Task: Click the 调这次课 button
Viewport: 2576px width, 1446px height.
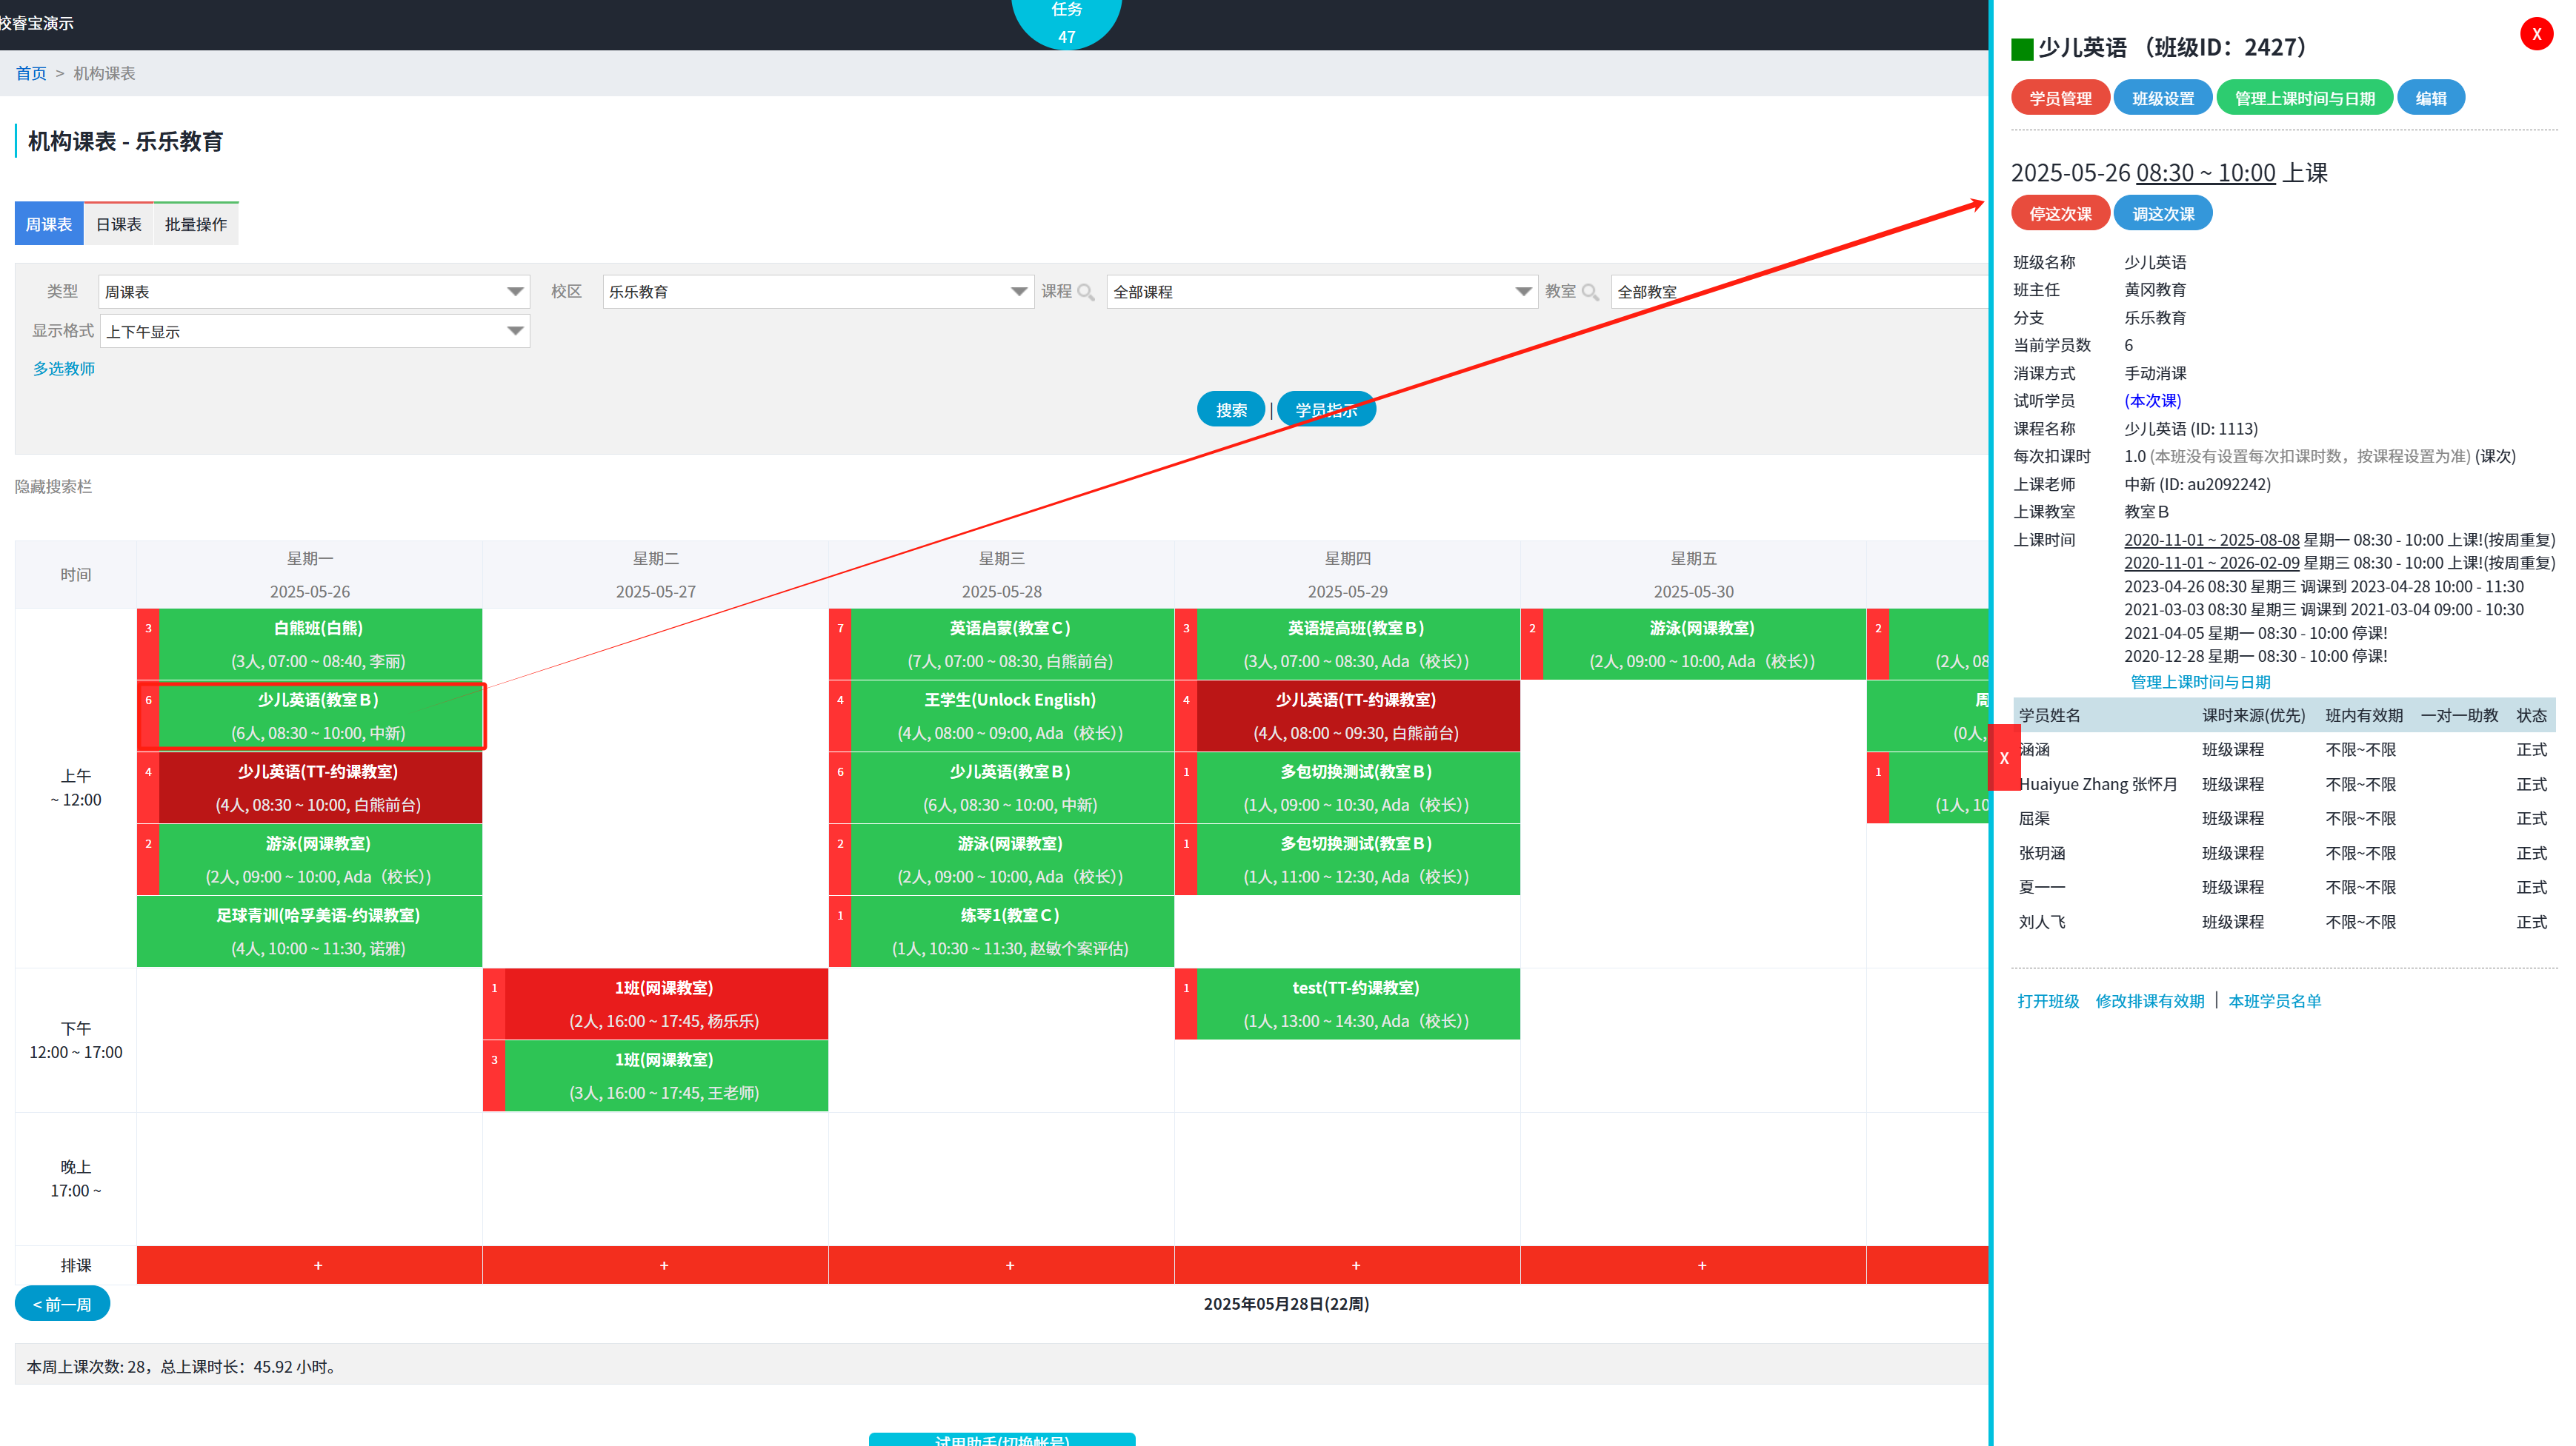Action: [x=2162, y=214]
